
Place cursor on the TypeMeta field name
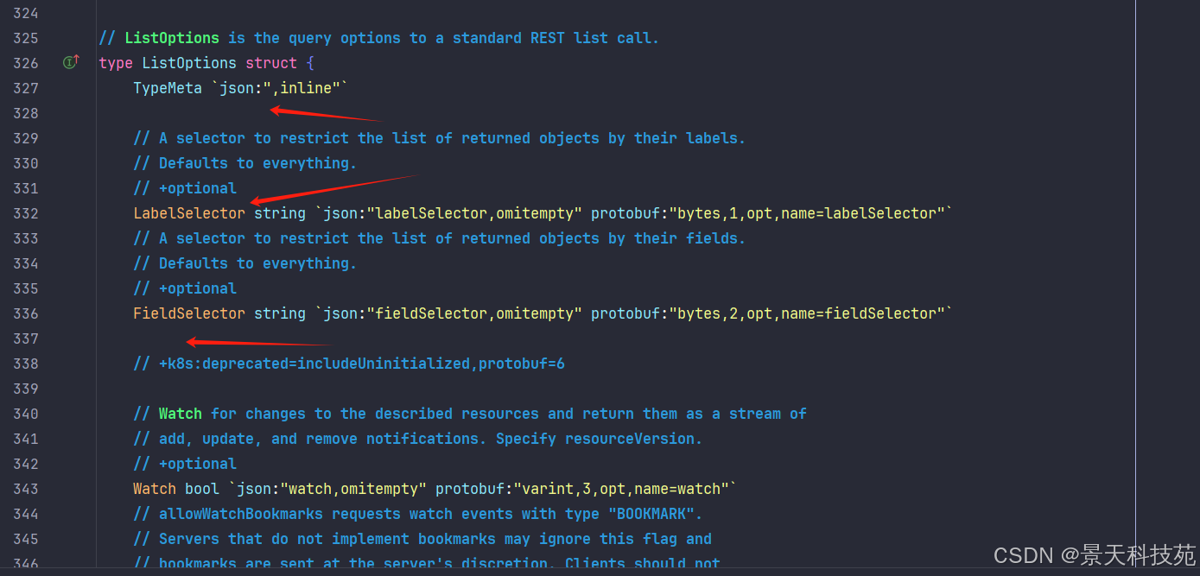(x=167, y=88)
